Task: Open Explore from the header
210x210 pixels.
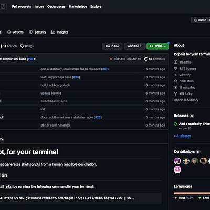Action: point(96,7)
